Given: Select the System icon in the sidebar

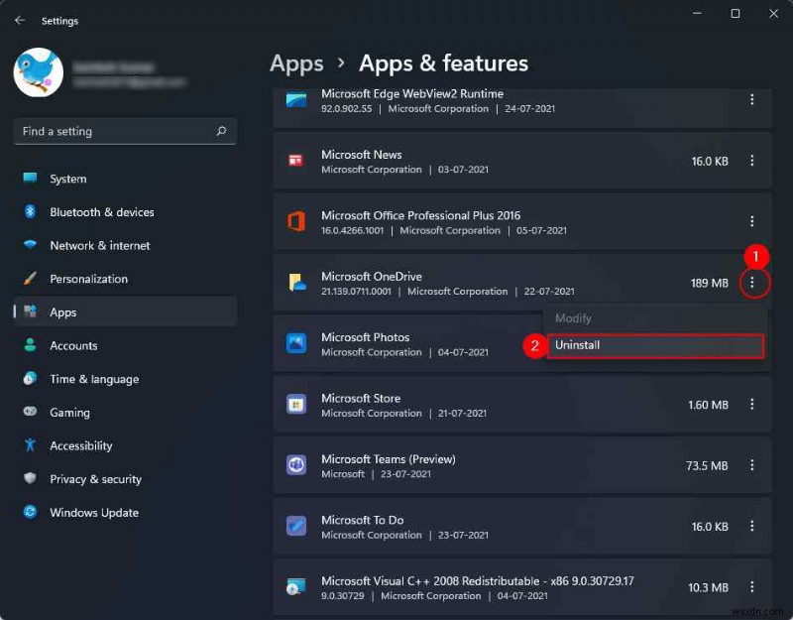Looking at the screenshot, I should point(28,179).
